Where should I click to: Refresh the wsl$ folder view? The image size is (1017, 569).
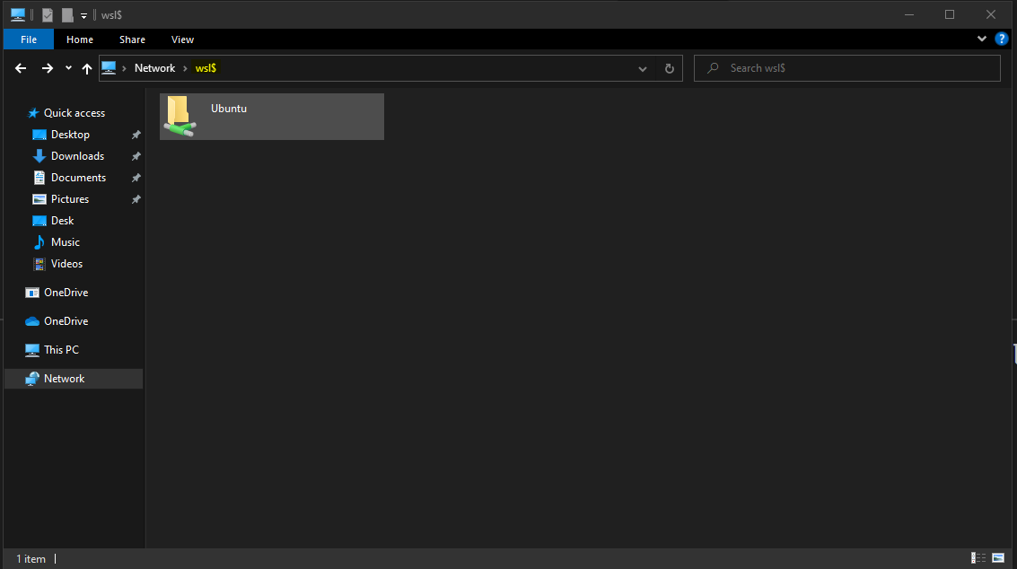(670, 69)
